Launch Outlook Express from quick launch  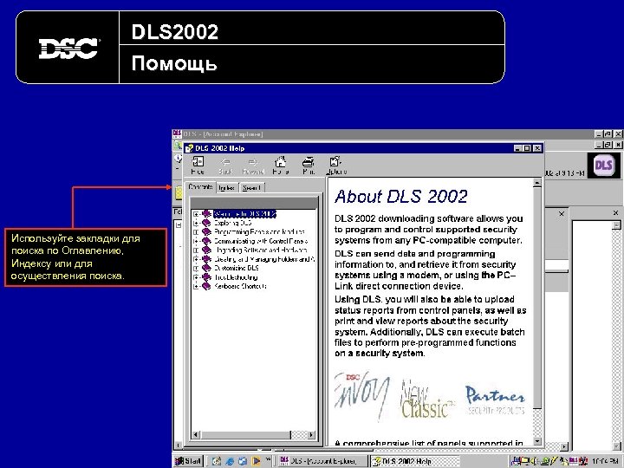(243, 461)
